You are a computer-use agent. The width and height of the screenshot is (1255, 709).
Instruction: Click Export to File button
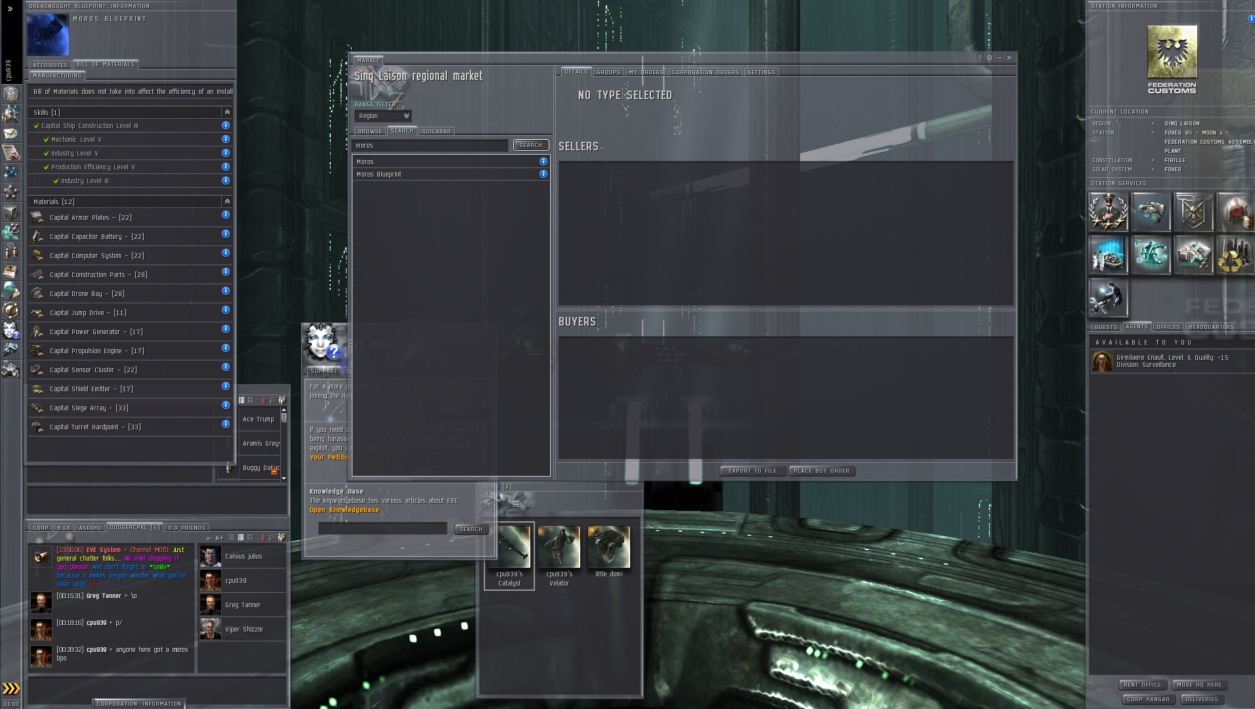[753, 471]
